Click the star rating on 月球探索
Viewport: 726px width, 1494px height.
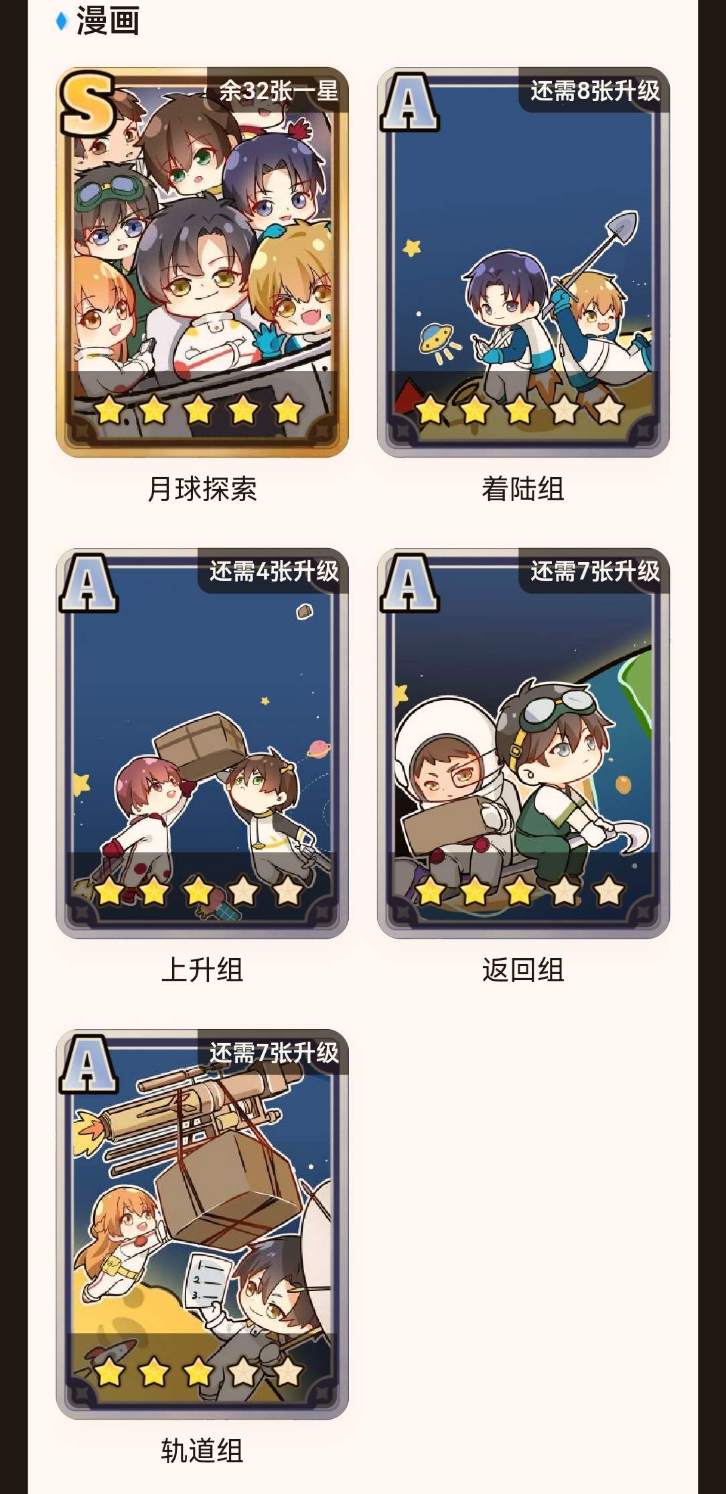click(199, 409)
